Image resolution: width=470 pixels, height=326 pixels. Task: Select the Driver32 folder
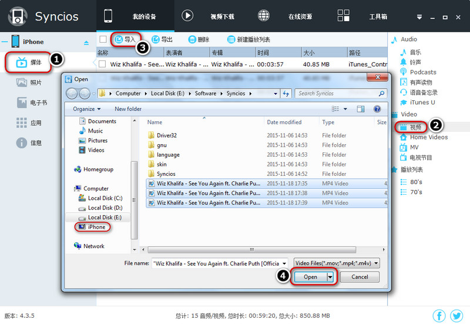point(162,135)
